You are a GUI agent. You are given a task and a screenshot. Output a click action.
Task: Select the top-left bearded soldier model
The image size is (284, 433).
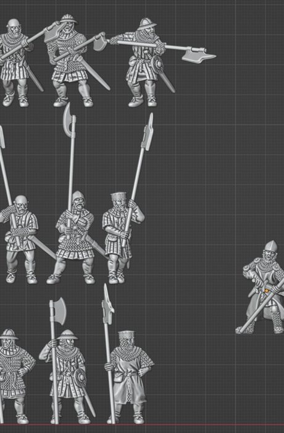point(18,62)
